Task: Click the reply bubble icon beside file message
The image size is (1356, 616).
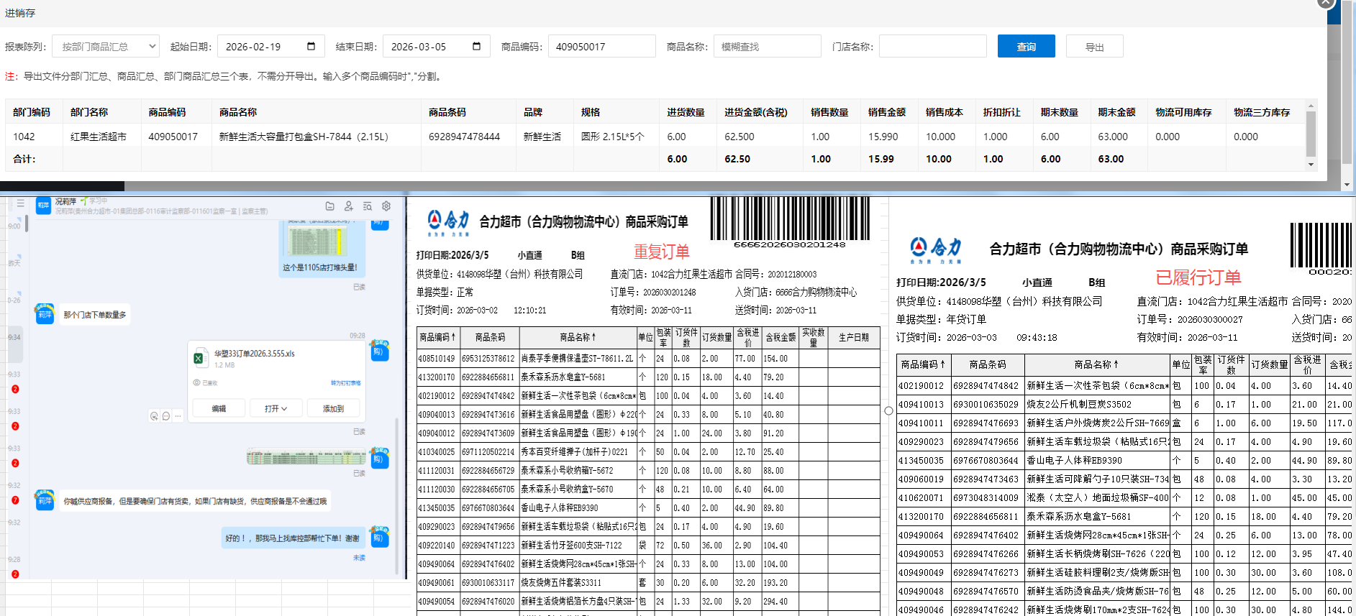Action: tap(166, 416)
